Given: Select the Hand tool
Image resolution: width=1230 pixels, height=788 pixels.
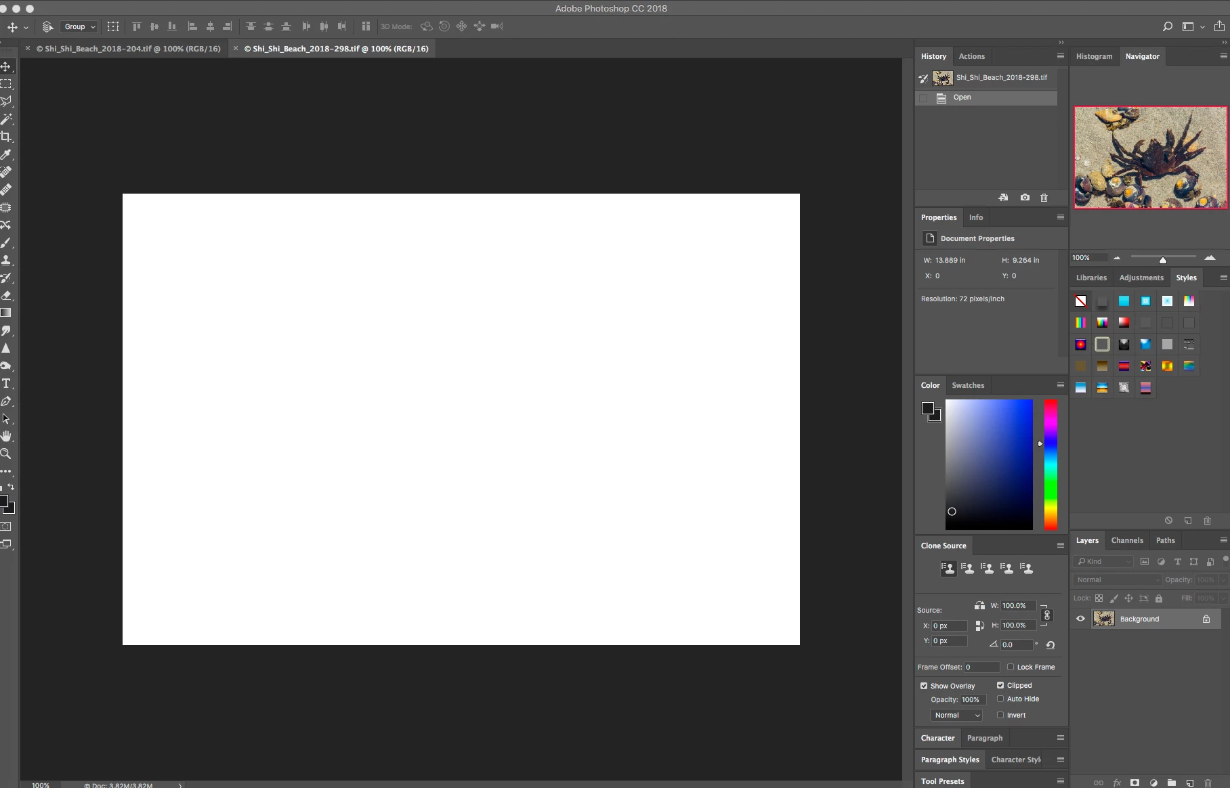Looking at the screenshot, I should click(x=6, y=436).
